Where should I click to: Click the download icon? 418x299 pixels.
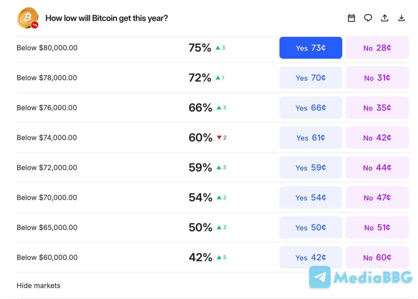(401, 18)
